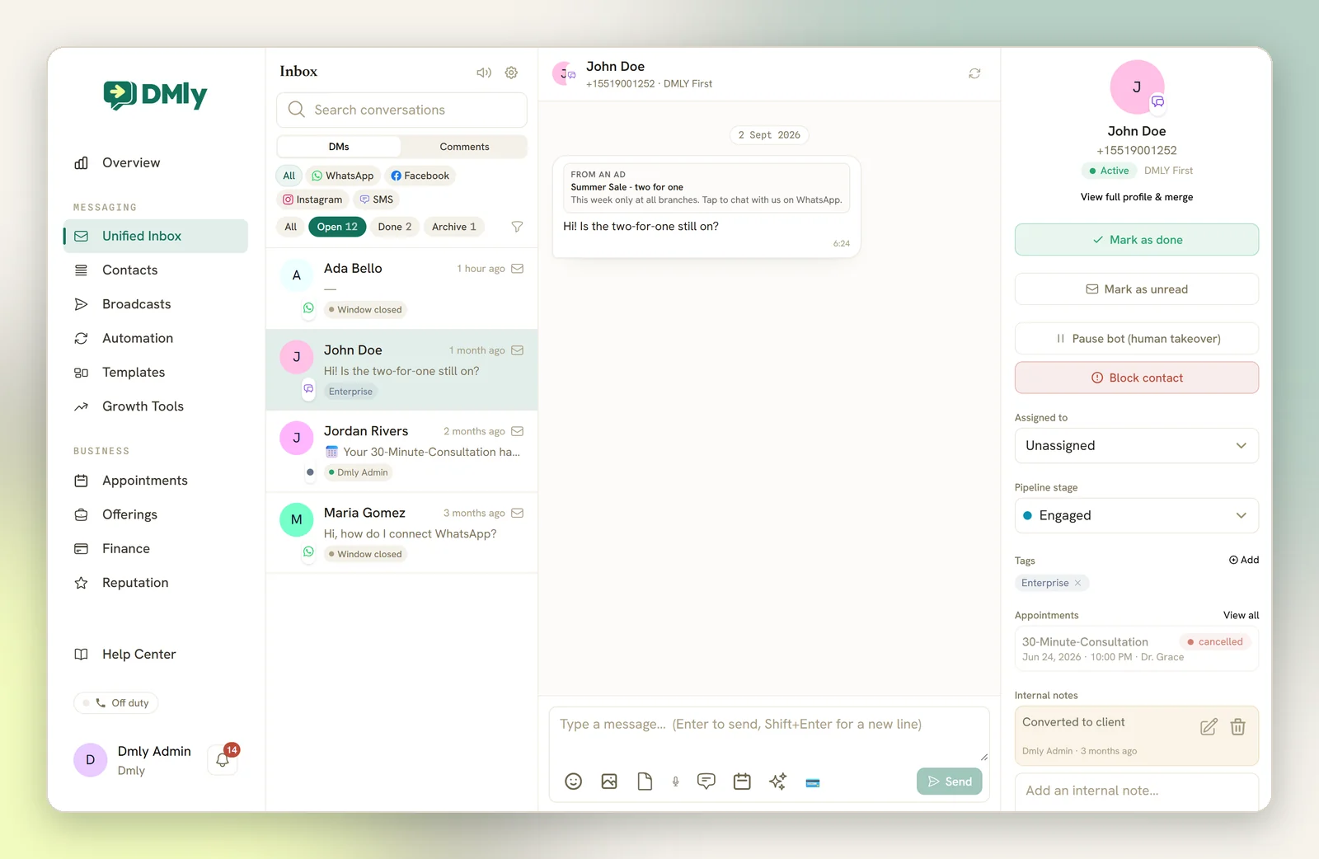Open View full profile & merge link
Image resolution: width=1319 pixels, height=859 pixels.
tap(1137, 197)
